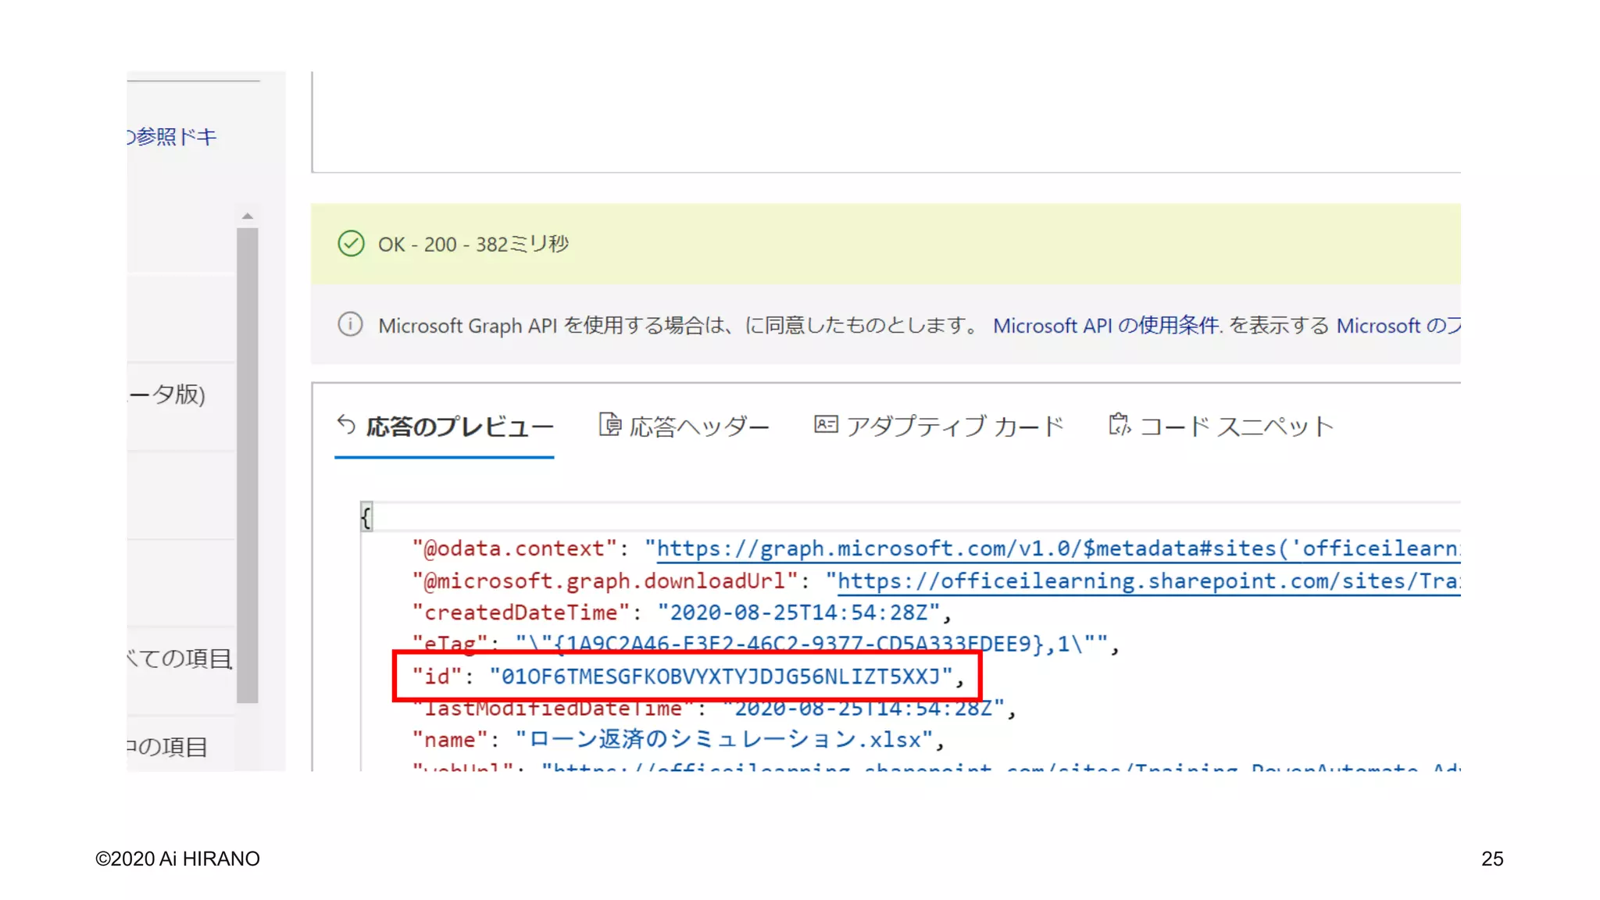Click the コード スニペット clipboard icon

pos(1119,424)
